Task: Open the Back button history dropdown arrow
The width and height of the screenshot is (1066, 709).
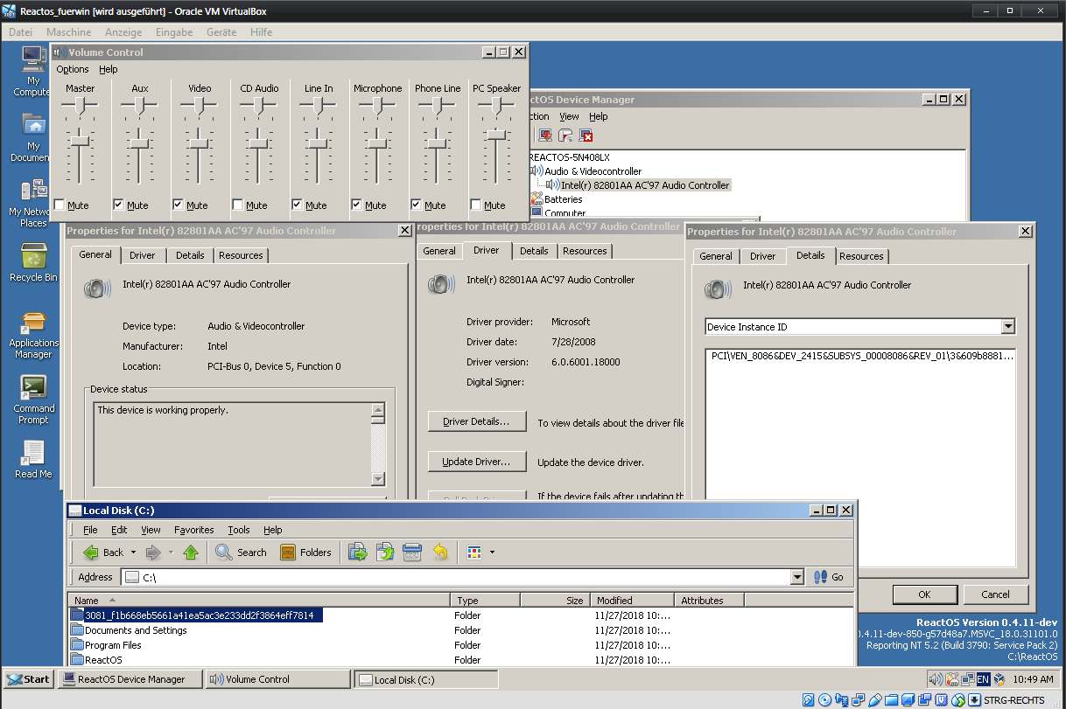Action: (x=133, y=553)
